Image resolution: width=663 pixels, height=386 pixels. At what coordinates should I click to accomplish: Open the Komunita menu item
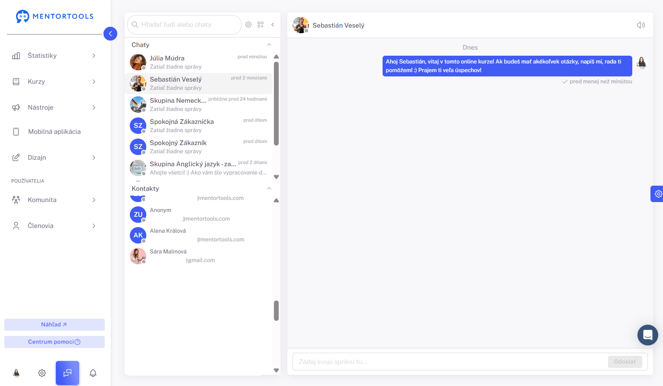[54, 200]
